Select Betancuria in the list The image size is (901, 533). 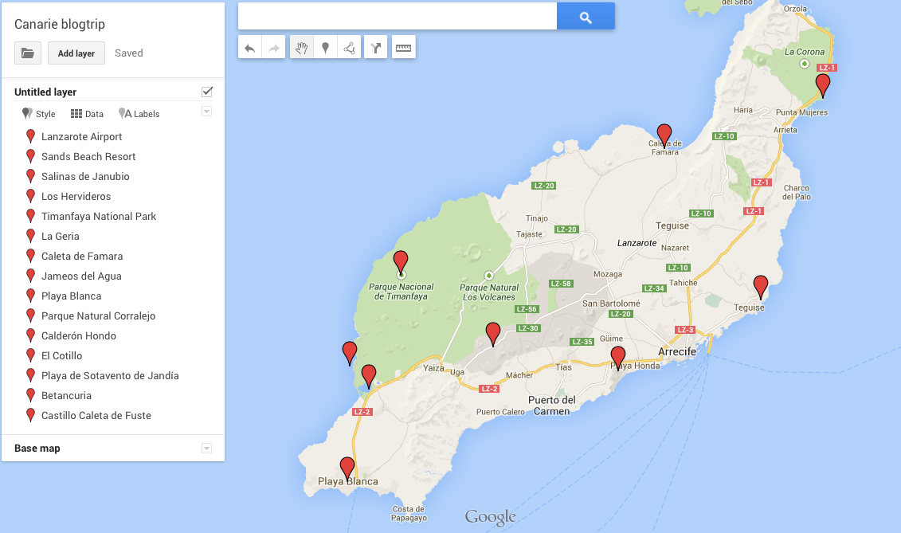pyautogui.click(x=66, y=396)
